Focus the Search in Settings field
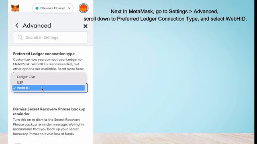The height and width of the screenshot is (144, 257). click(x=51, y=38)
